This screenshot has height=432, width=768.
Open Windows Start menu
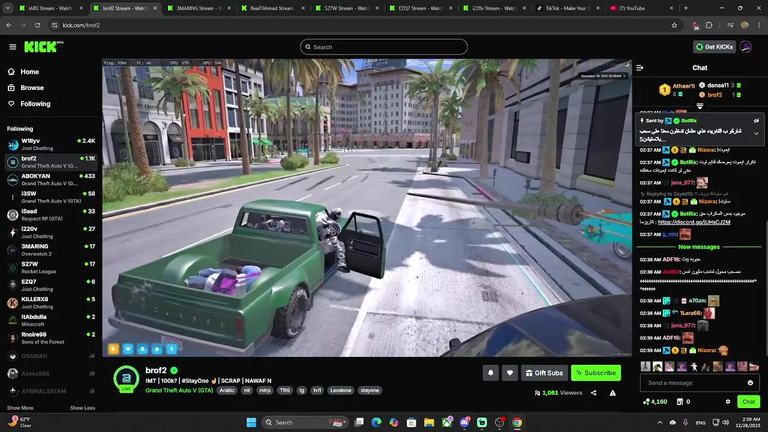click(251, 422)
